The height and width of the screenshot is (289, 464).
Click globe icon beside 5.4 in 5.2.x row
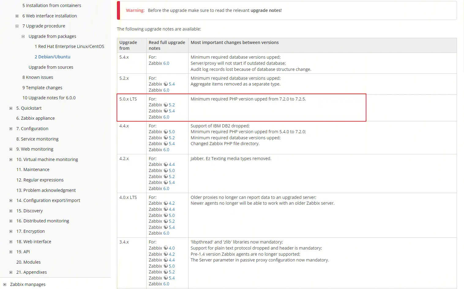166,84
